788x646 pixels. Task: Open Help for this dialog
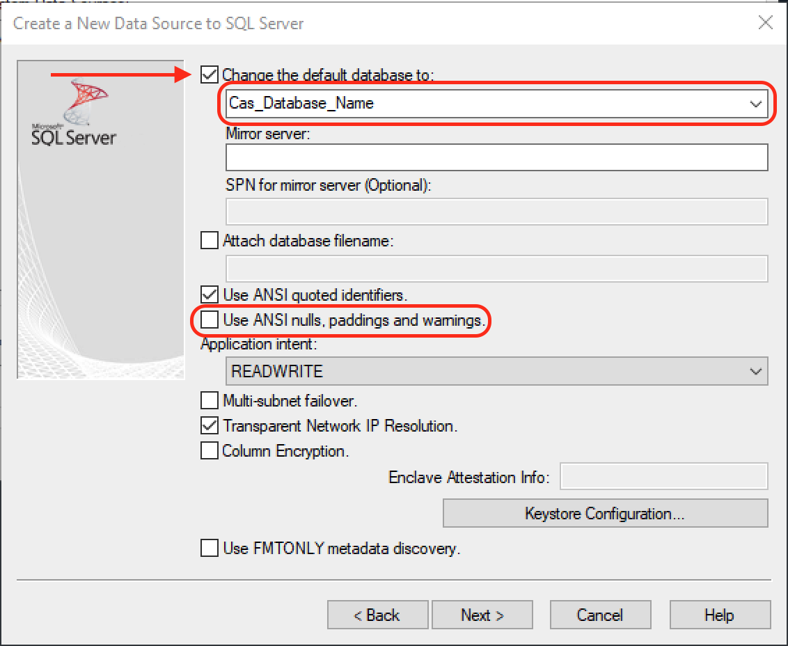pos(719,615)
